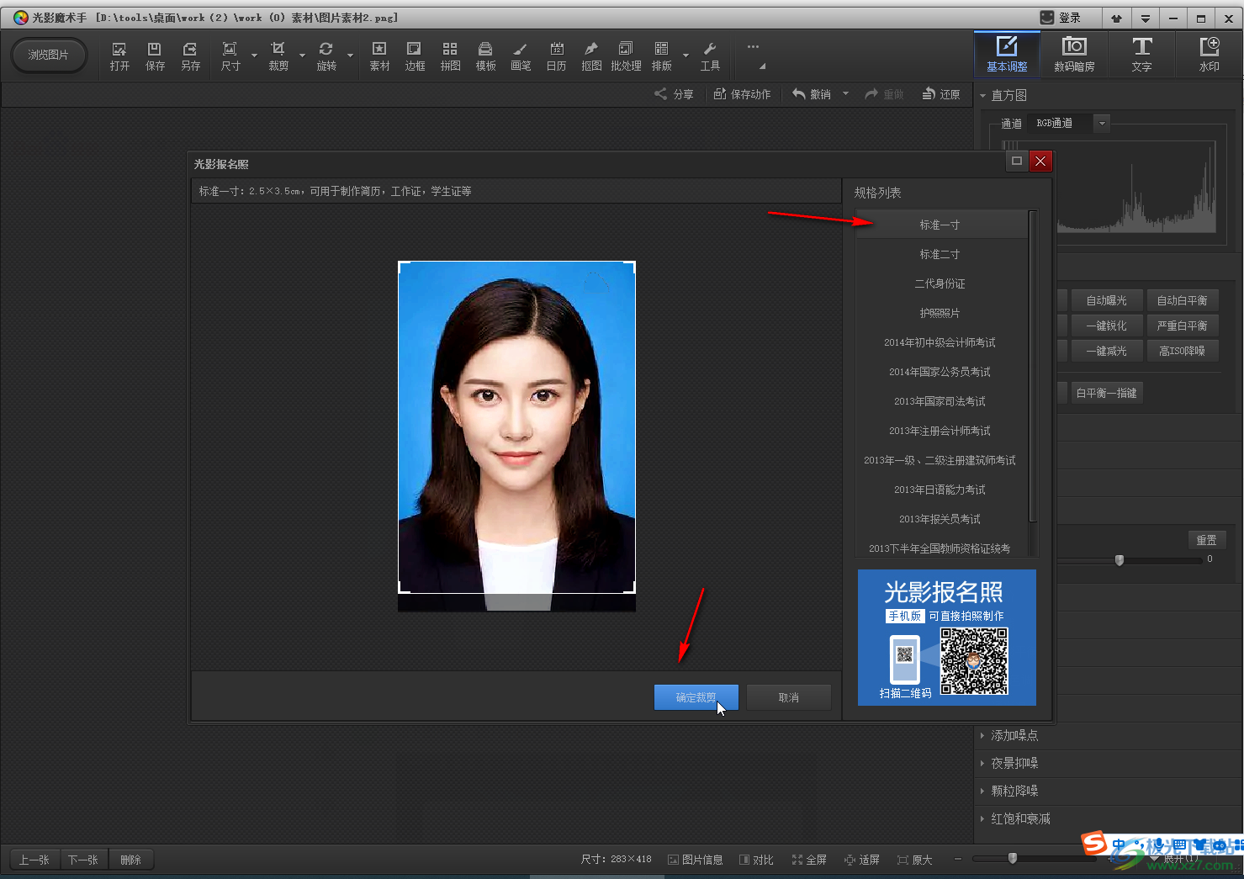Viewport: 1244px width, 879px height.
Task: Click the 白平衡一指键 button
Action: coord(1106,393)
